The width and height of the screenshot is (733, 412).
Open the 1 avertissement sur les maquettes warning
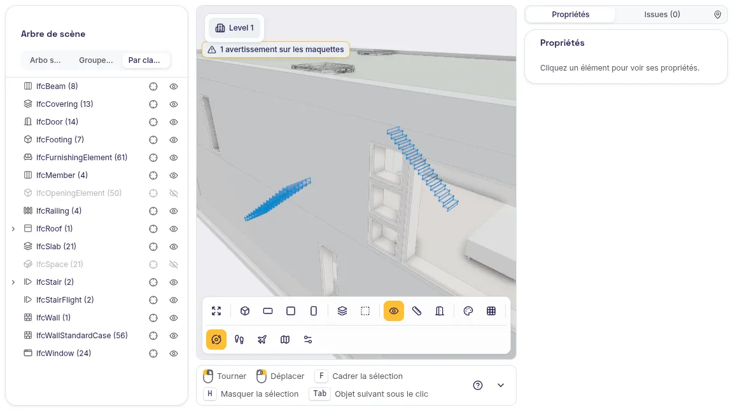(x=276, y=50)
